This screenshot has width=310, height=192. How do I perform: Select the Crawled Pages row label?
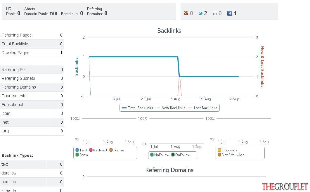[x=15, y=53]
